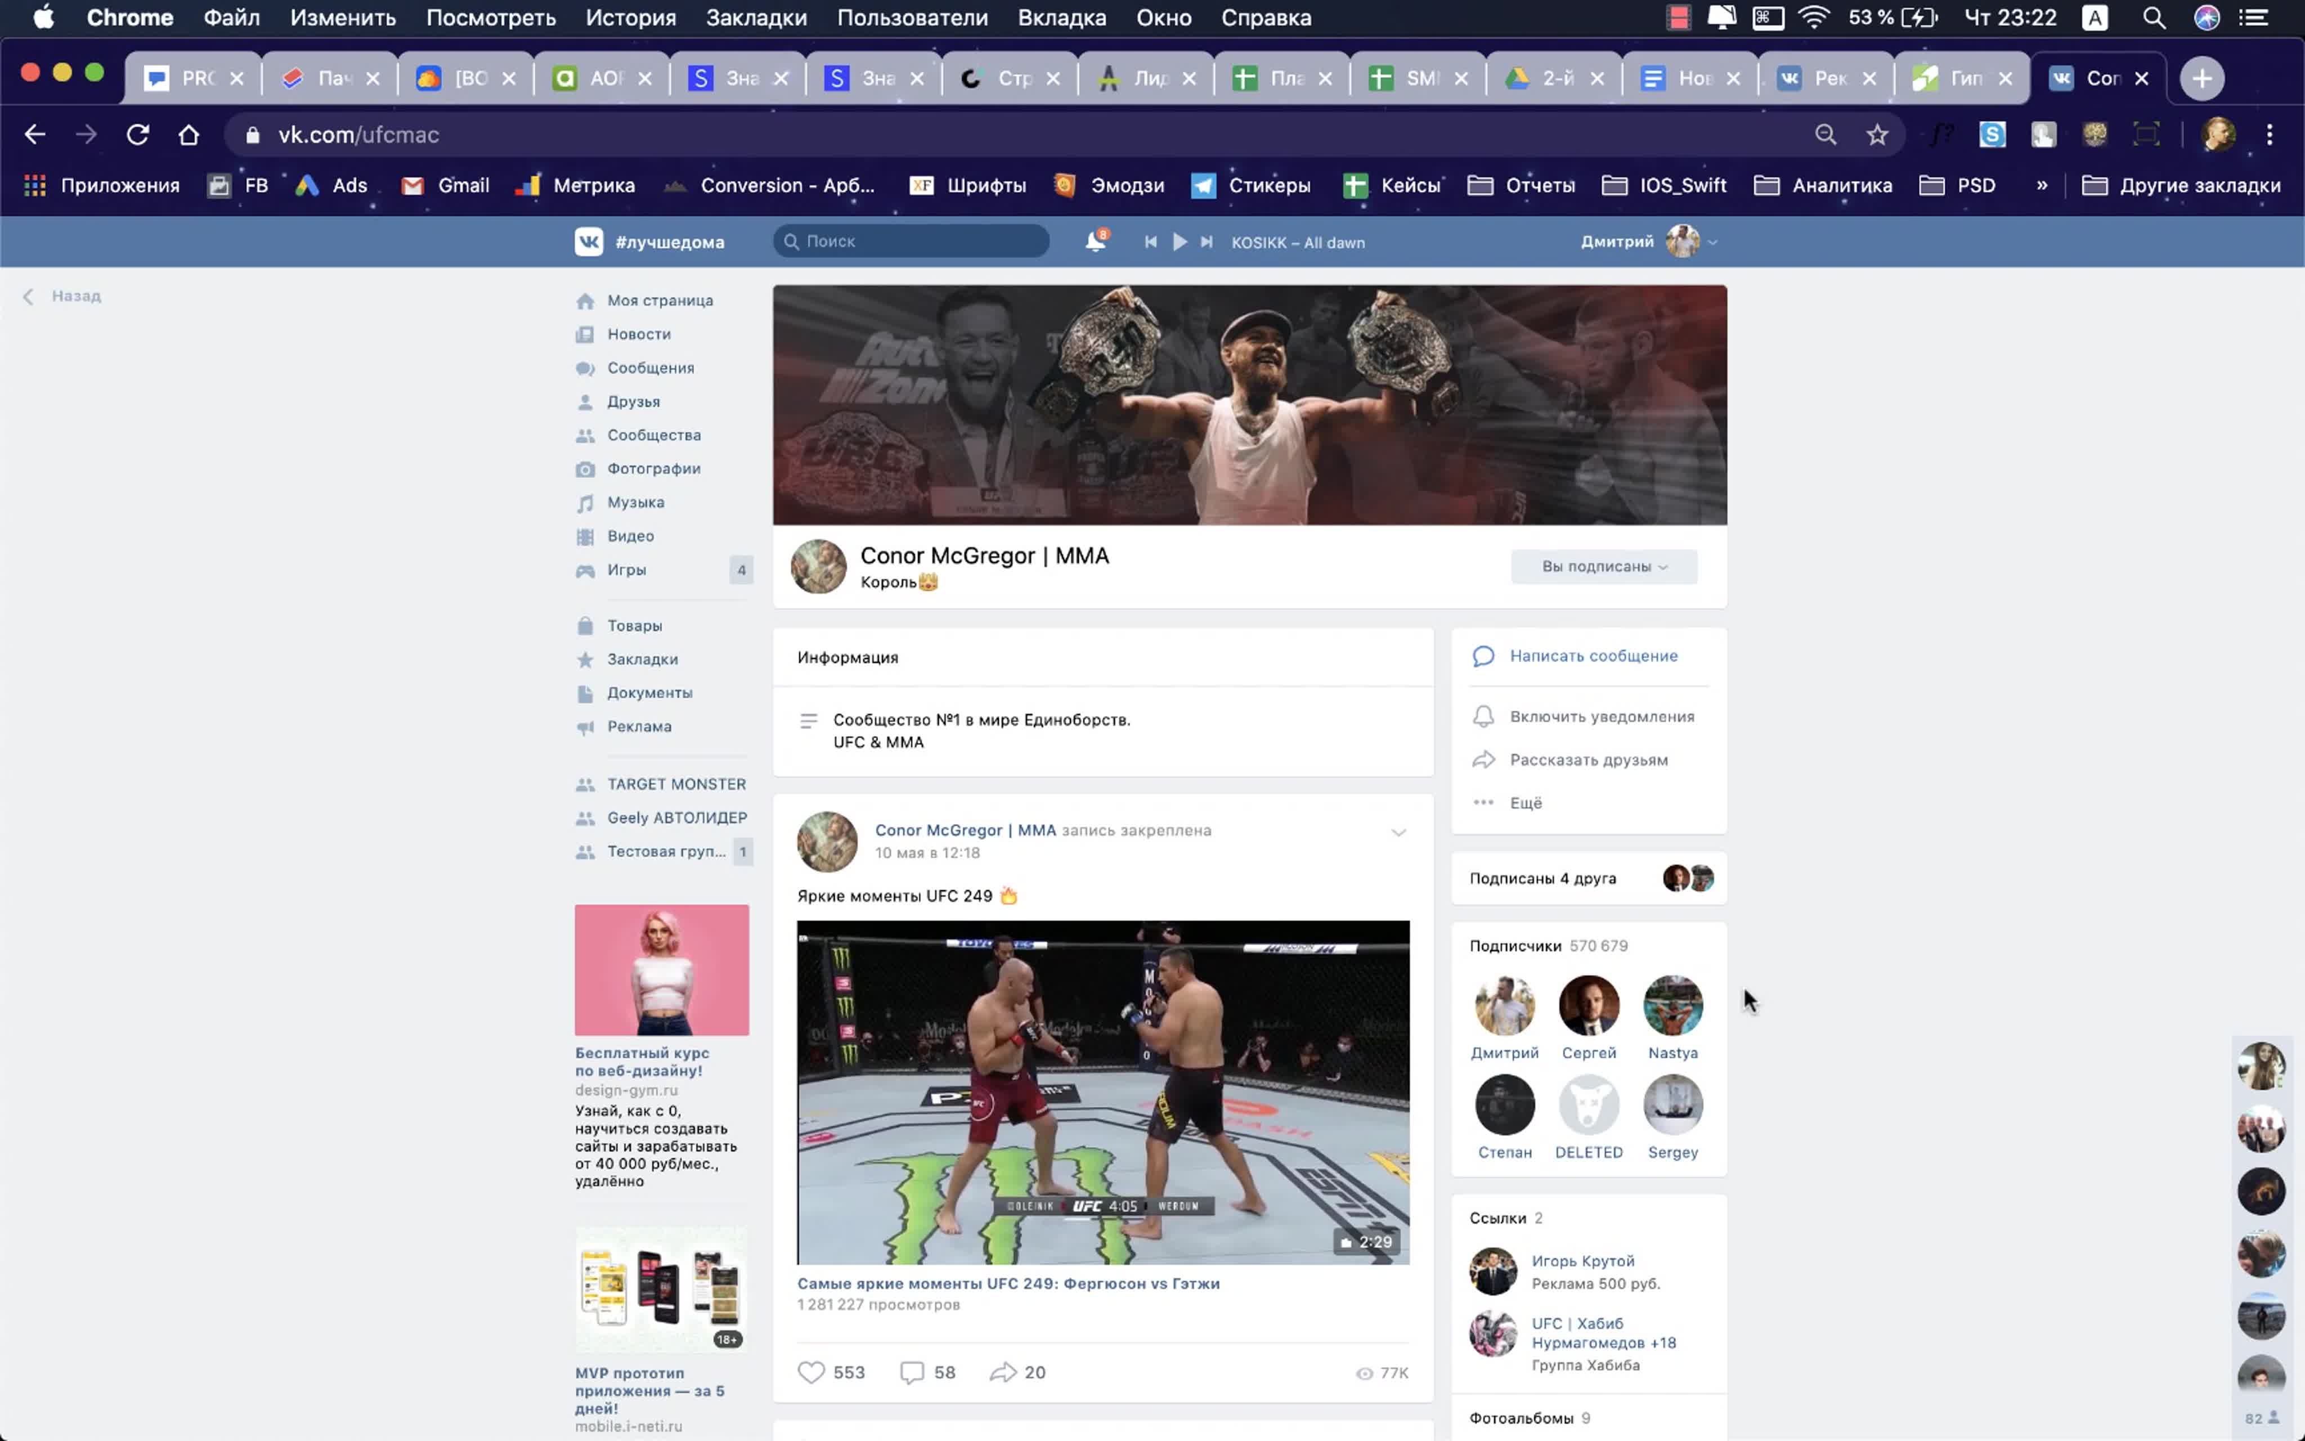Open Документы in the sidebar
2305x1441 pixels.
[x=649, y=693]
